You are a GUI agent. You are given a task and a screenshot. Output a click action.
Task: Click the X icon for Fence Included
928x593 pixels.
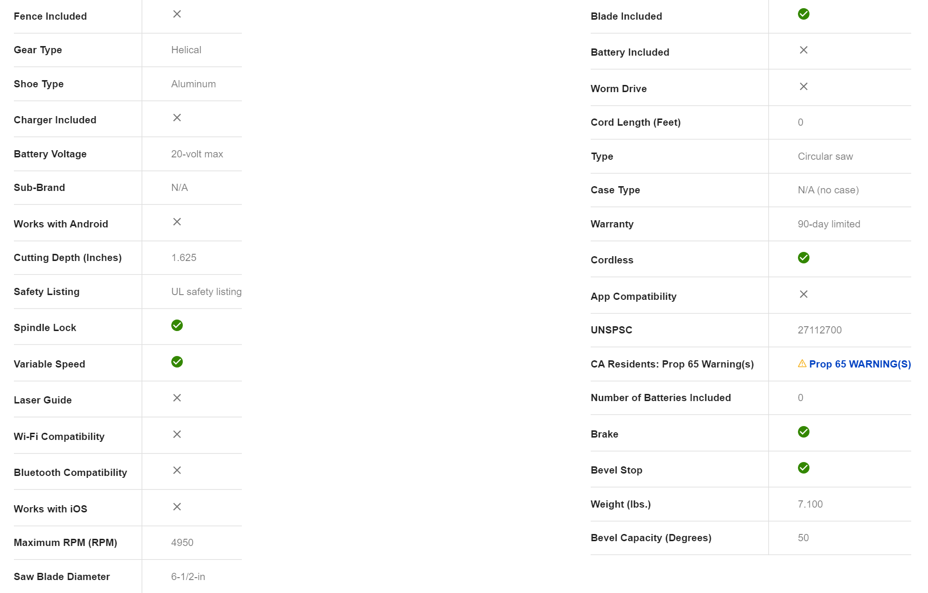coord(177,14)
